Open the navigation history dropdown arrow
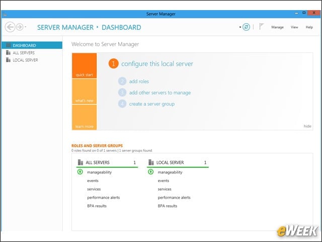Viewport: 322px width, 242px height. click(x=26, y=27)
